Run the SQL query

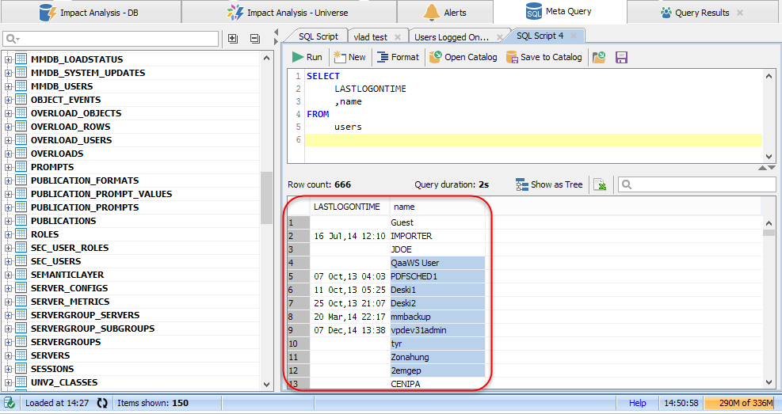tap(307, 57)
